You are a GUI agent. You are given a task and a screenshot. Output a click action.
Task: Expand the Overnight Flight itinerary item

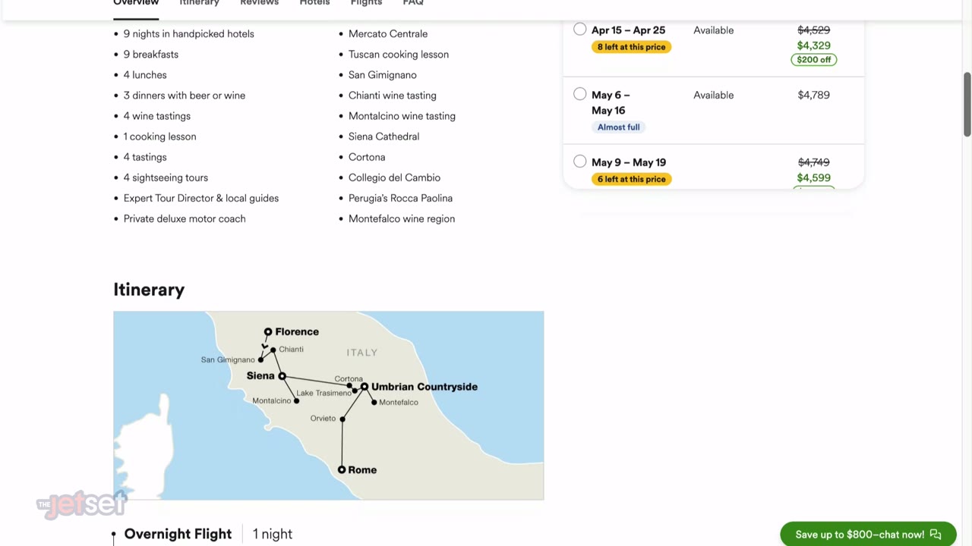(x=178, y=534)
